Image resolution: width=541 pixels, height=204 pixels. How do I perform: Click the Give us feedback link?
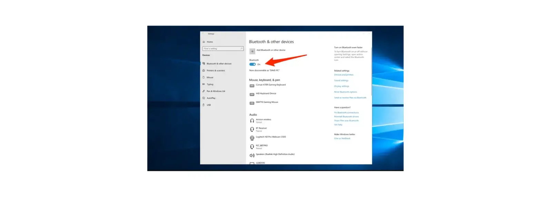tap(342, 138)
